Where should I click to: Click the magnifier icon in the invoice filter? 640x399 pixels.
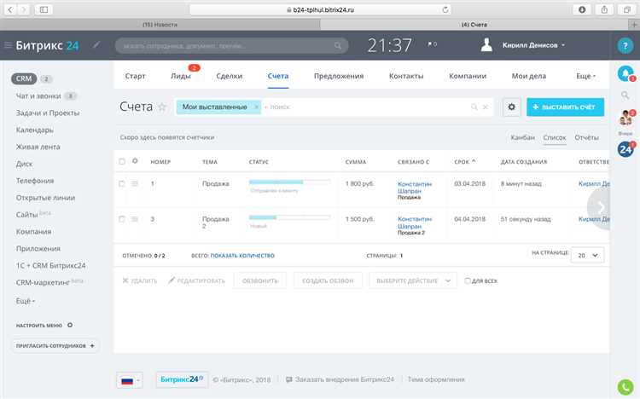click(x=474, y=107)
